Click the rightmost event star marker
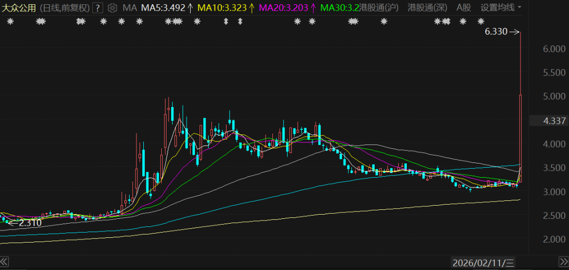Viewport: 569px width, 270px height. tap(480, 22)
